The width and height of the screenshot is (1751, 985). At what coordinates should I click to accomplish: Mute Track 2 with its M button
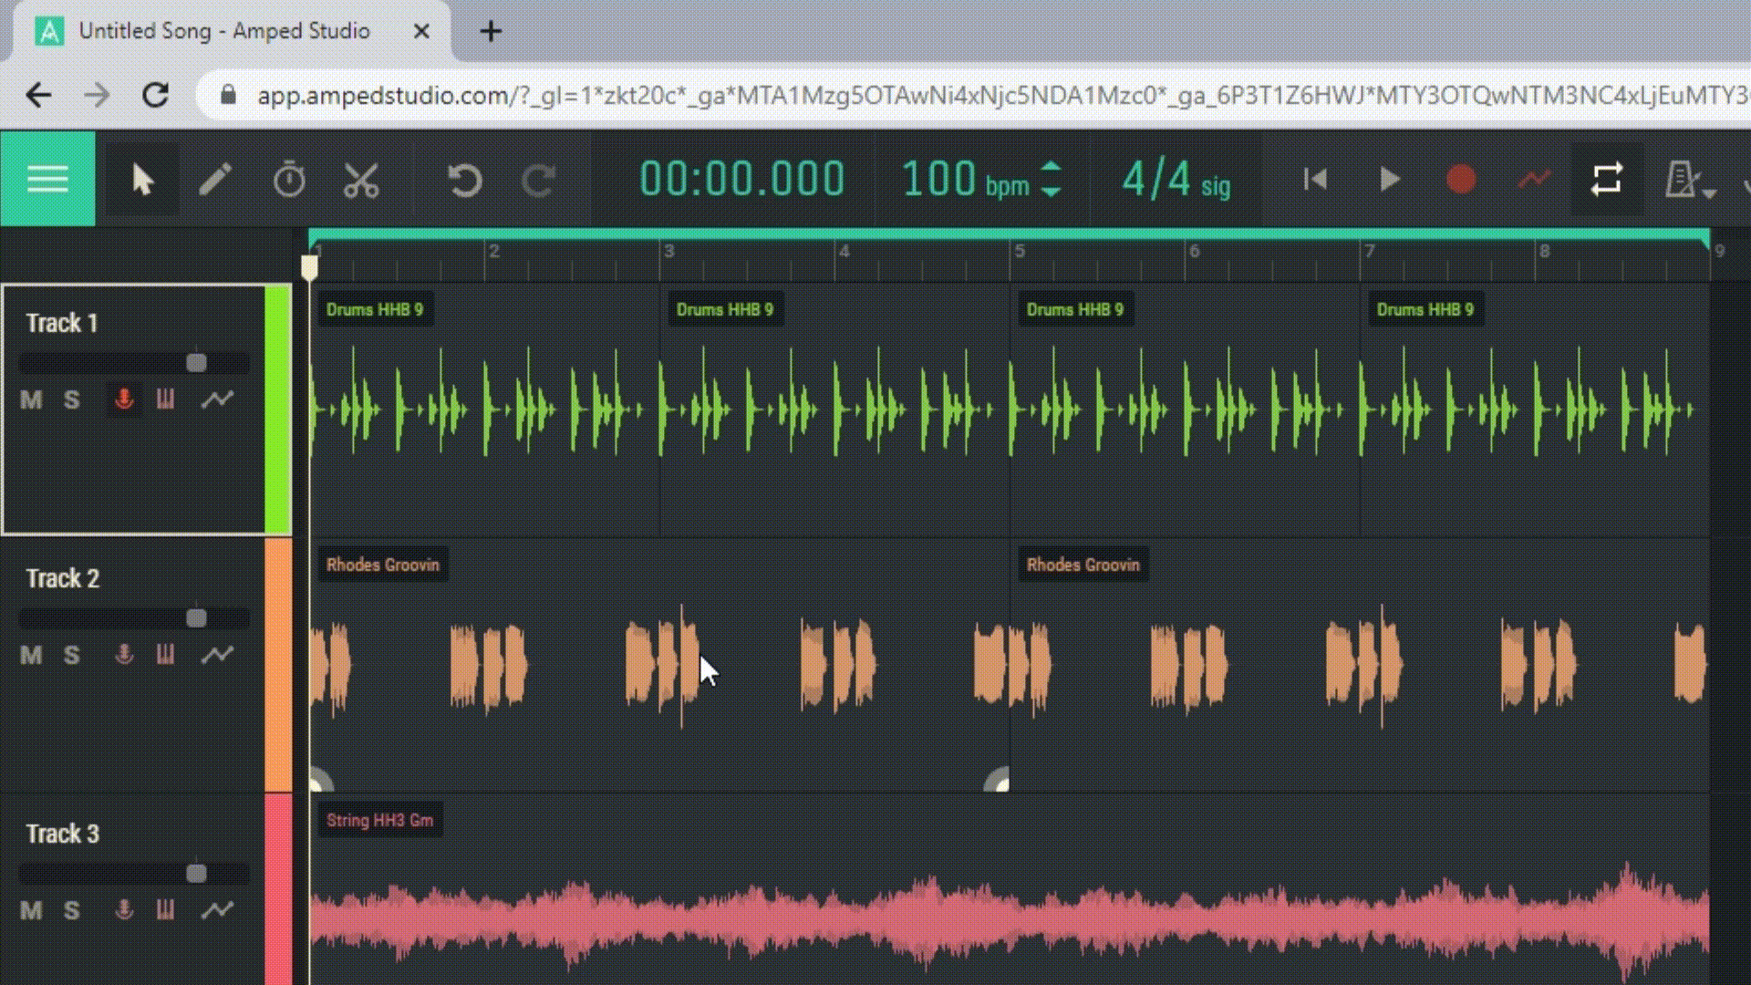pyautogui.click(x=30, y=654)
